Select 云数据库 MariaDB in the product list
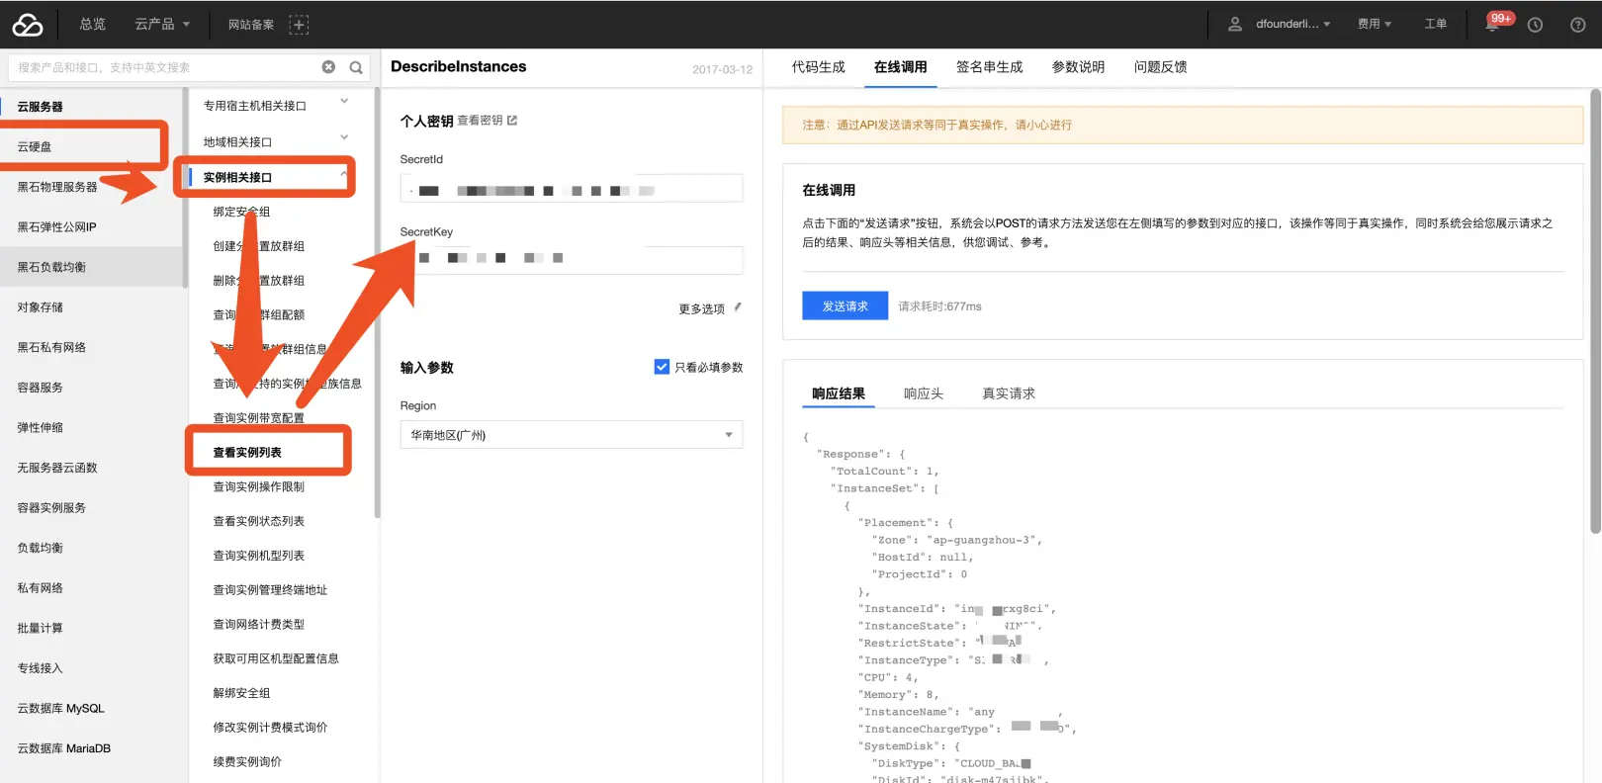Viewport: 1602px width, 783px height. [x=63, y=748]
